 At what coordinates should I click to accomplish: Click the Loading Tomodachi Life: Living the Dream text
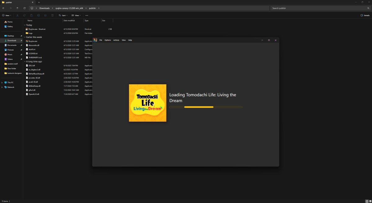pos(203,97)
